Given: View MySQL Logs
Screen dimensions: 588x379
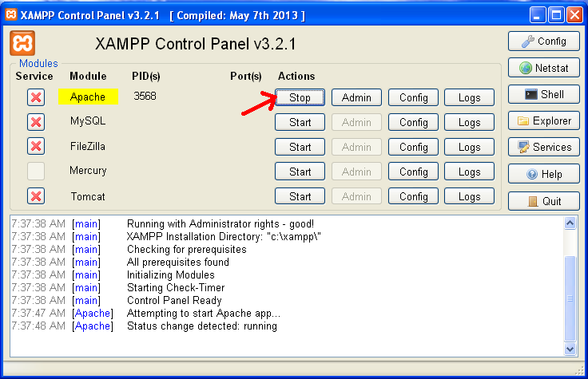Looking at the screenshot, I should click(x=469, y=122).
